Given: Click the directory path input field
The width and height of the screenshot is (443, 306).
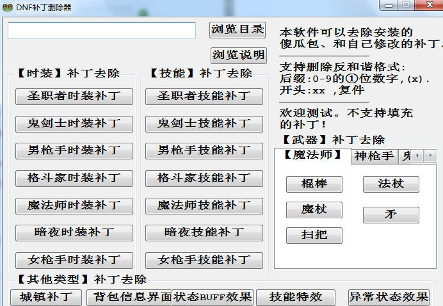Looking at the screenshot, I should point(102,31).
